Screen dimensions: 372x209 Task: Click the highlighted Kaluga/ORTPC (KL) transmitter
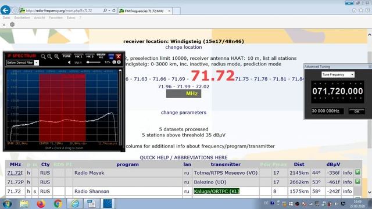(x=216, y=191)
